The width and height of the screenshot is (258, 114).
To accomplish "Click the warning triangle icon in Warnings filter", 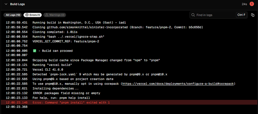I will 46,15.
